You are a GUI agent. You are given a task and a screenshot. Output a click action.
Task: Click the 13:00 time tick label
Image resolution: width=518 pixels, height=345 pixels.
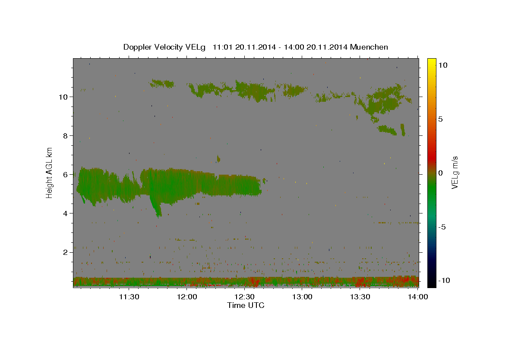point(302,297)
